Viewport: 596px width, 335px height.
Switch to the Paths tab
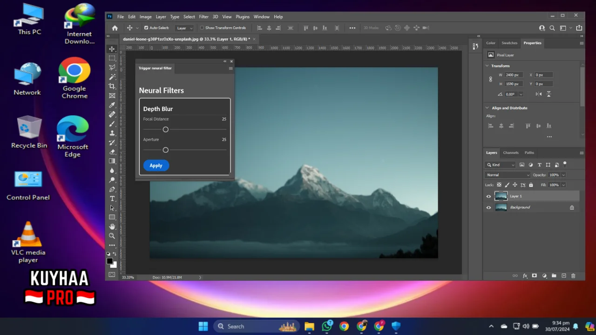coord(529,153)
